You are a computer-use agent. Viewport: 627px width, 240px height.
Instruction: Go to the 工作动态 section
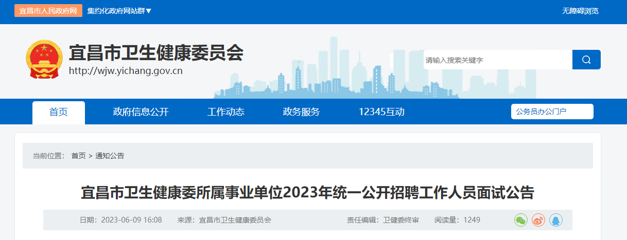(x=226, y=112)
